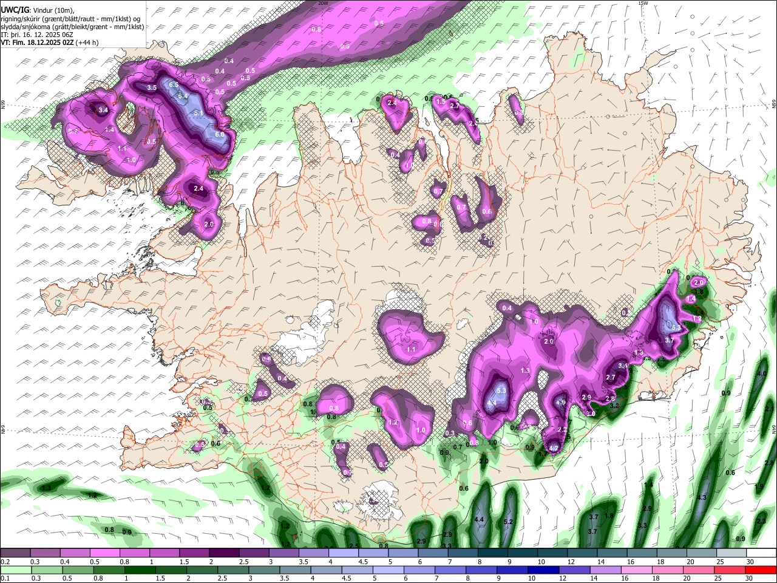Click the 6.5 snowfall value on the map
Viewport: 777px width, 583px height.
pyautogui.click(x=174, y=84)
